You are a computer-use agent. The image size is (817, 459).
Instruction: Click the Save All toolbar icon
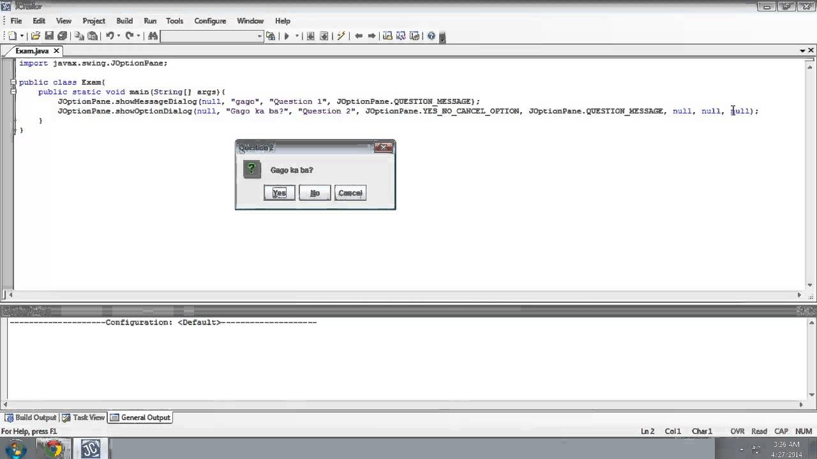pos(62,36)
